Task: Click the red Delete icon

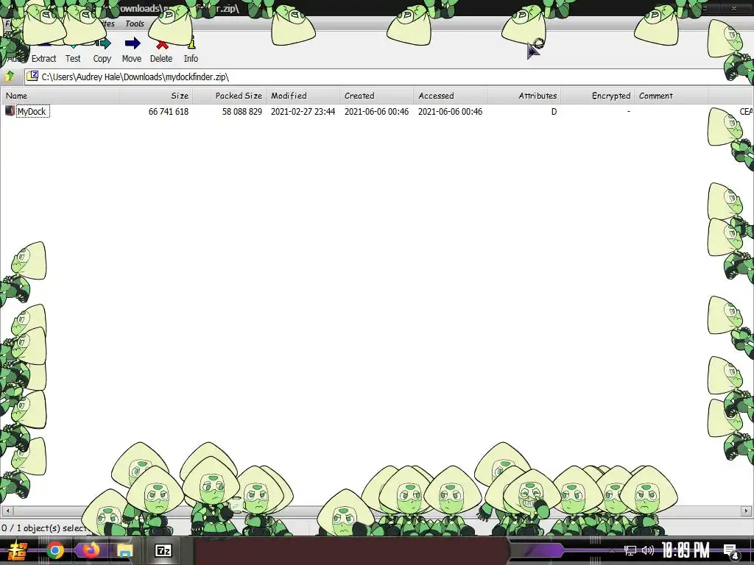Action: click(162, 45)
